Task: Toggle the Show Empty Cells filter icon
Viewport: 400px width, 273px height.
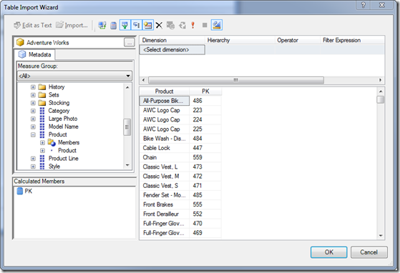Action: tap(125, 25)
